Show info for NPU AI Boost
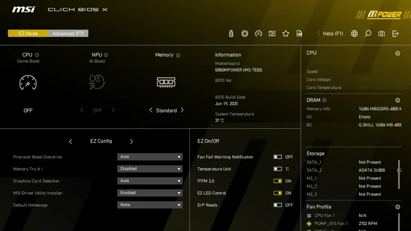This screenshot has width=411, height=231. tap(106, 55)
